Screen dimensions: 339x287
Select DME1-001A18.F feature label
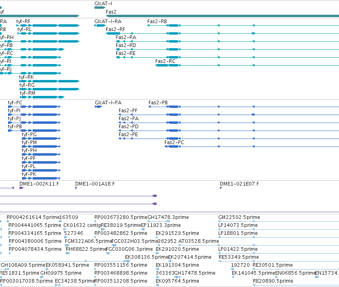tap(95, 184)
